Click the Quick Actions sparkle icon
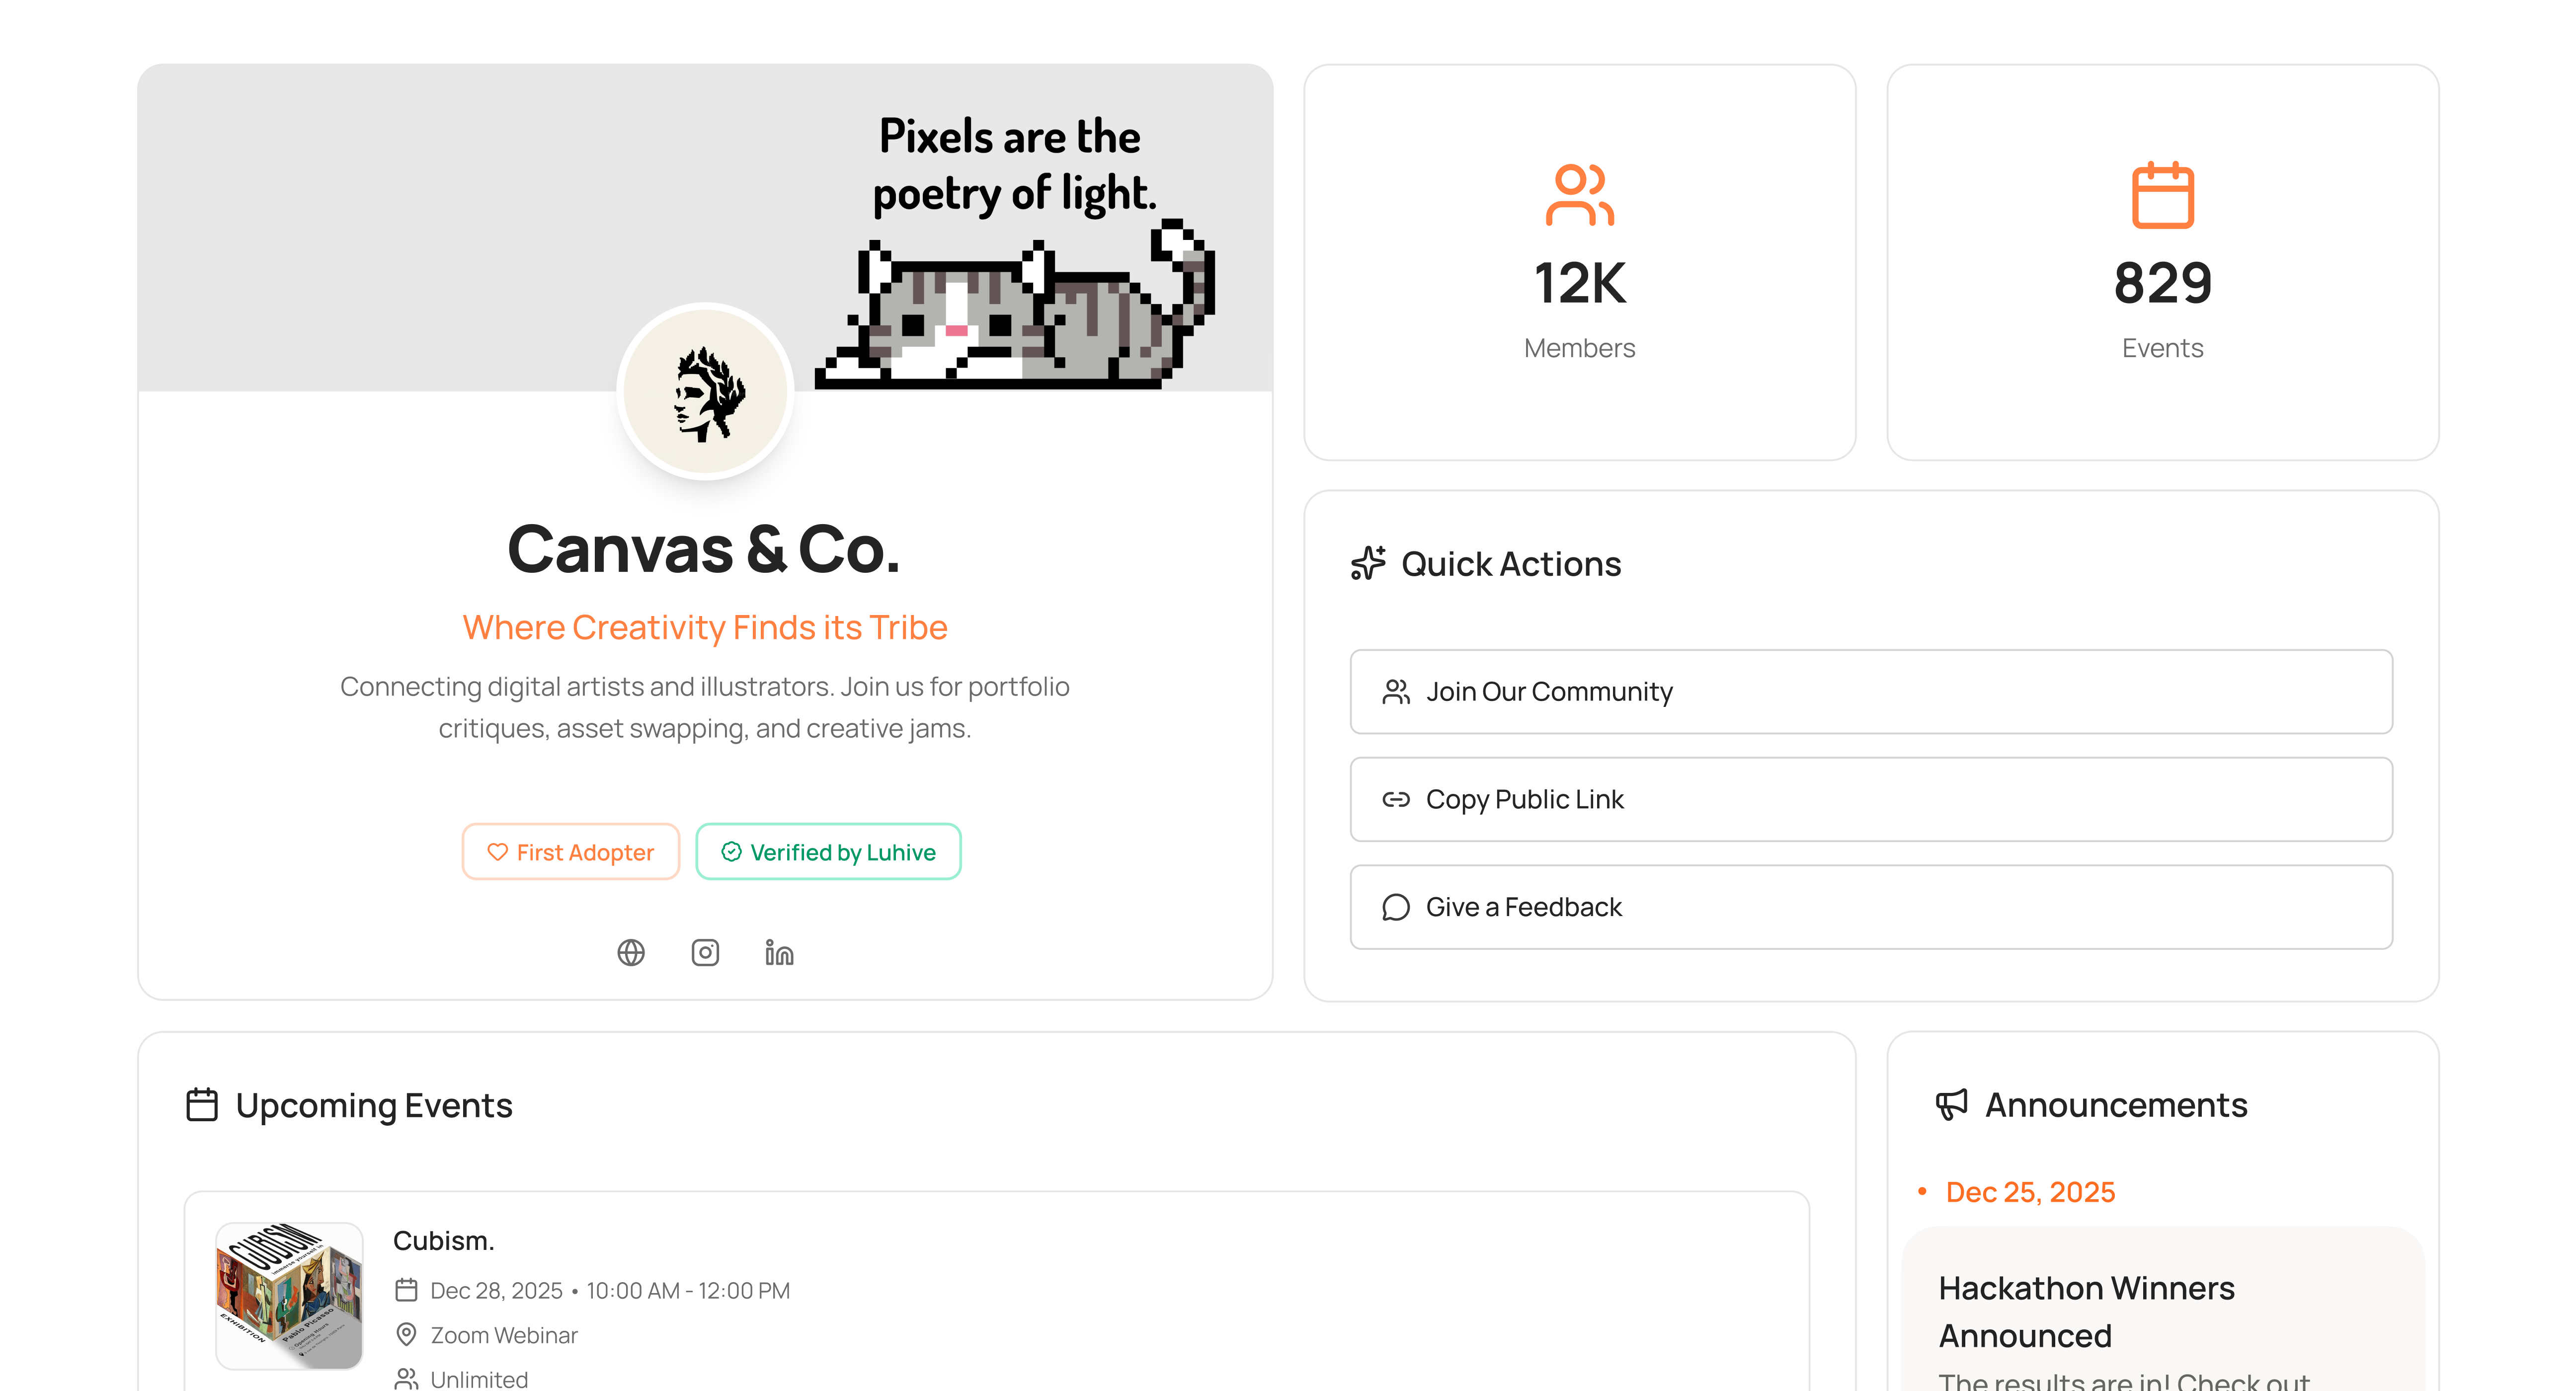This screenshot has width=2576, height=1391. coord(1368,563)
